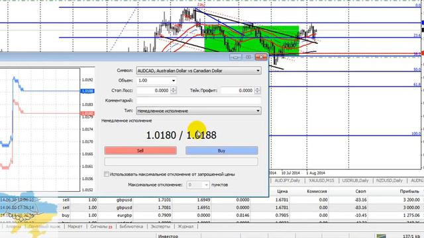Click the blue 1.0188 ask price label
Viewport: 424px width, 238px height.
[x=87, y=91]
